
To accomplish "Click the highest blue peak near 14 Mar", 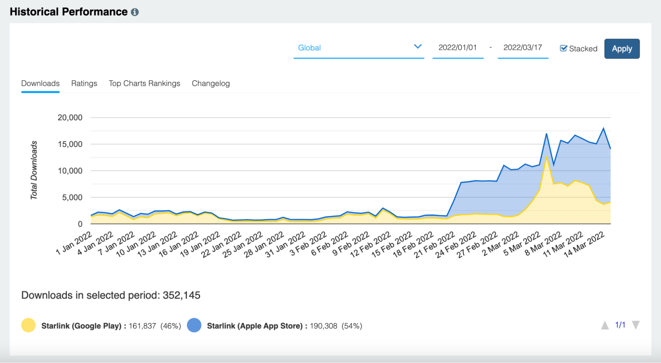I will (603, 128).
